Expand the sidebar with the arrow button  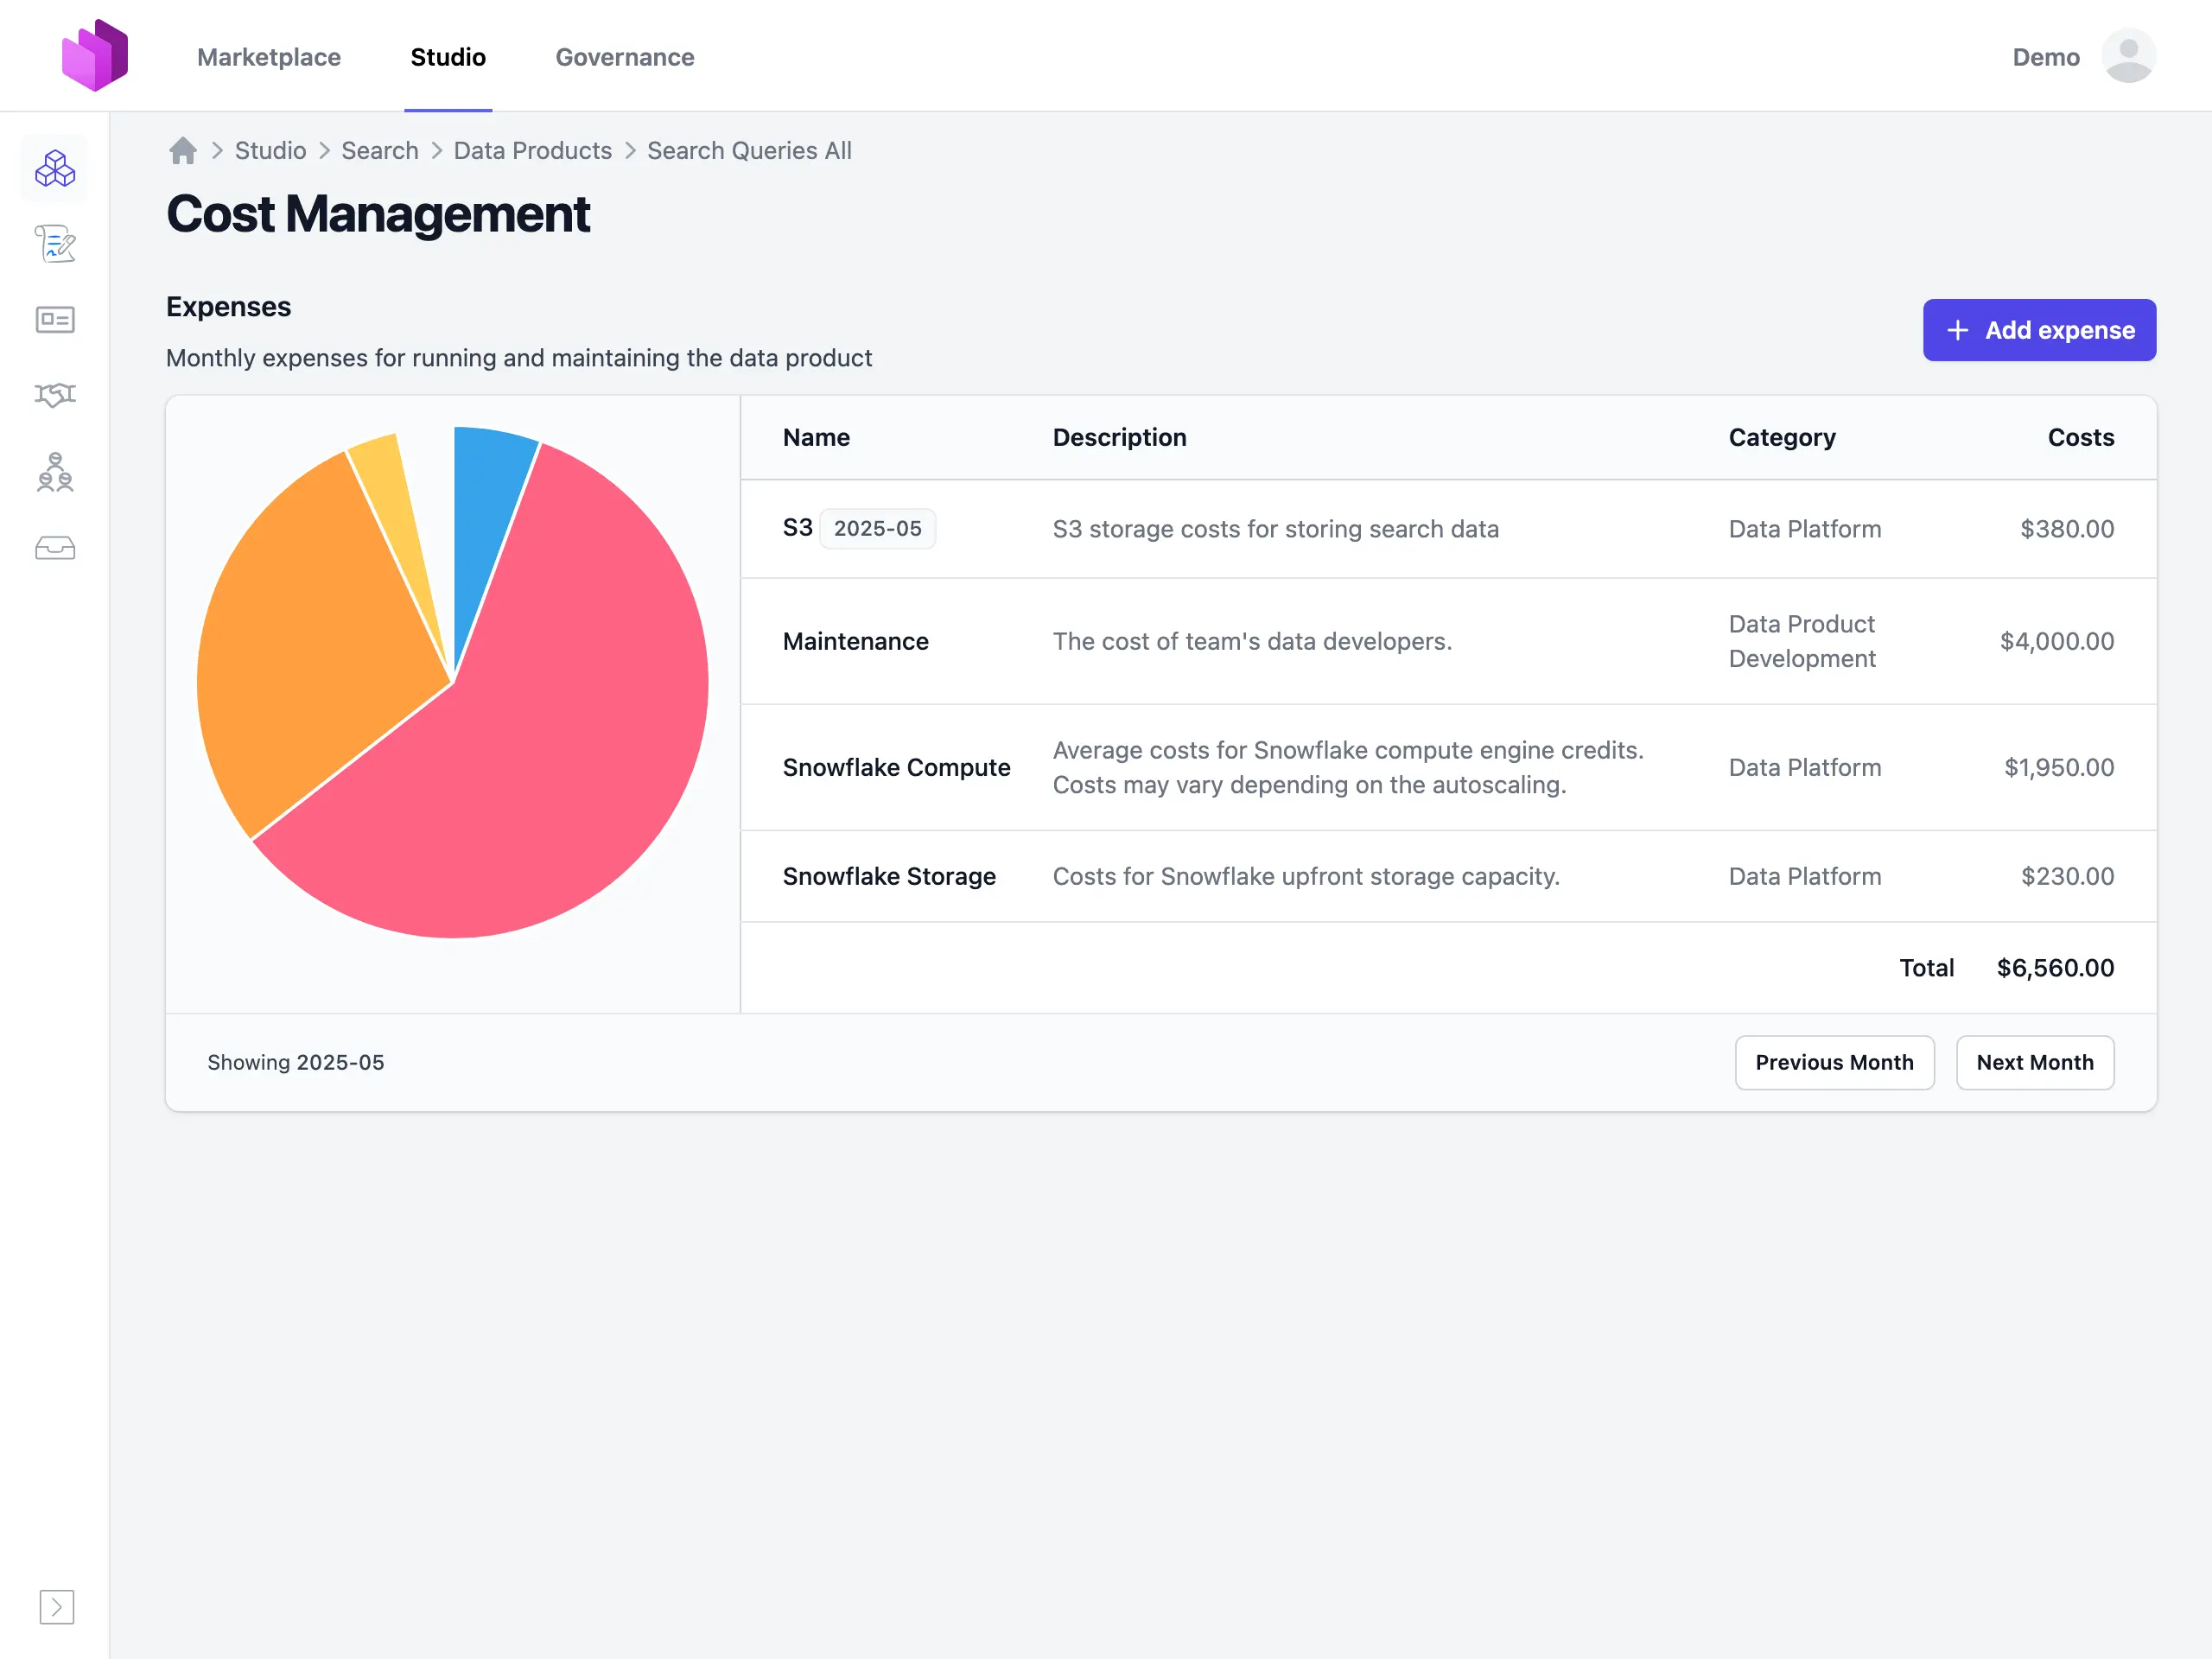[x=57, y=1606]
